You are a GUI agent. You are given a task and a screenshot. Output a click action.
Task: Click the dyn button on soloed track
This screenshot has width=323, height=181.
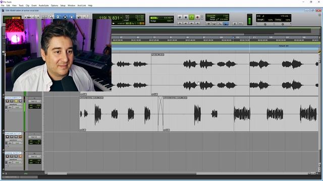(10, 108)
